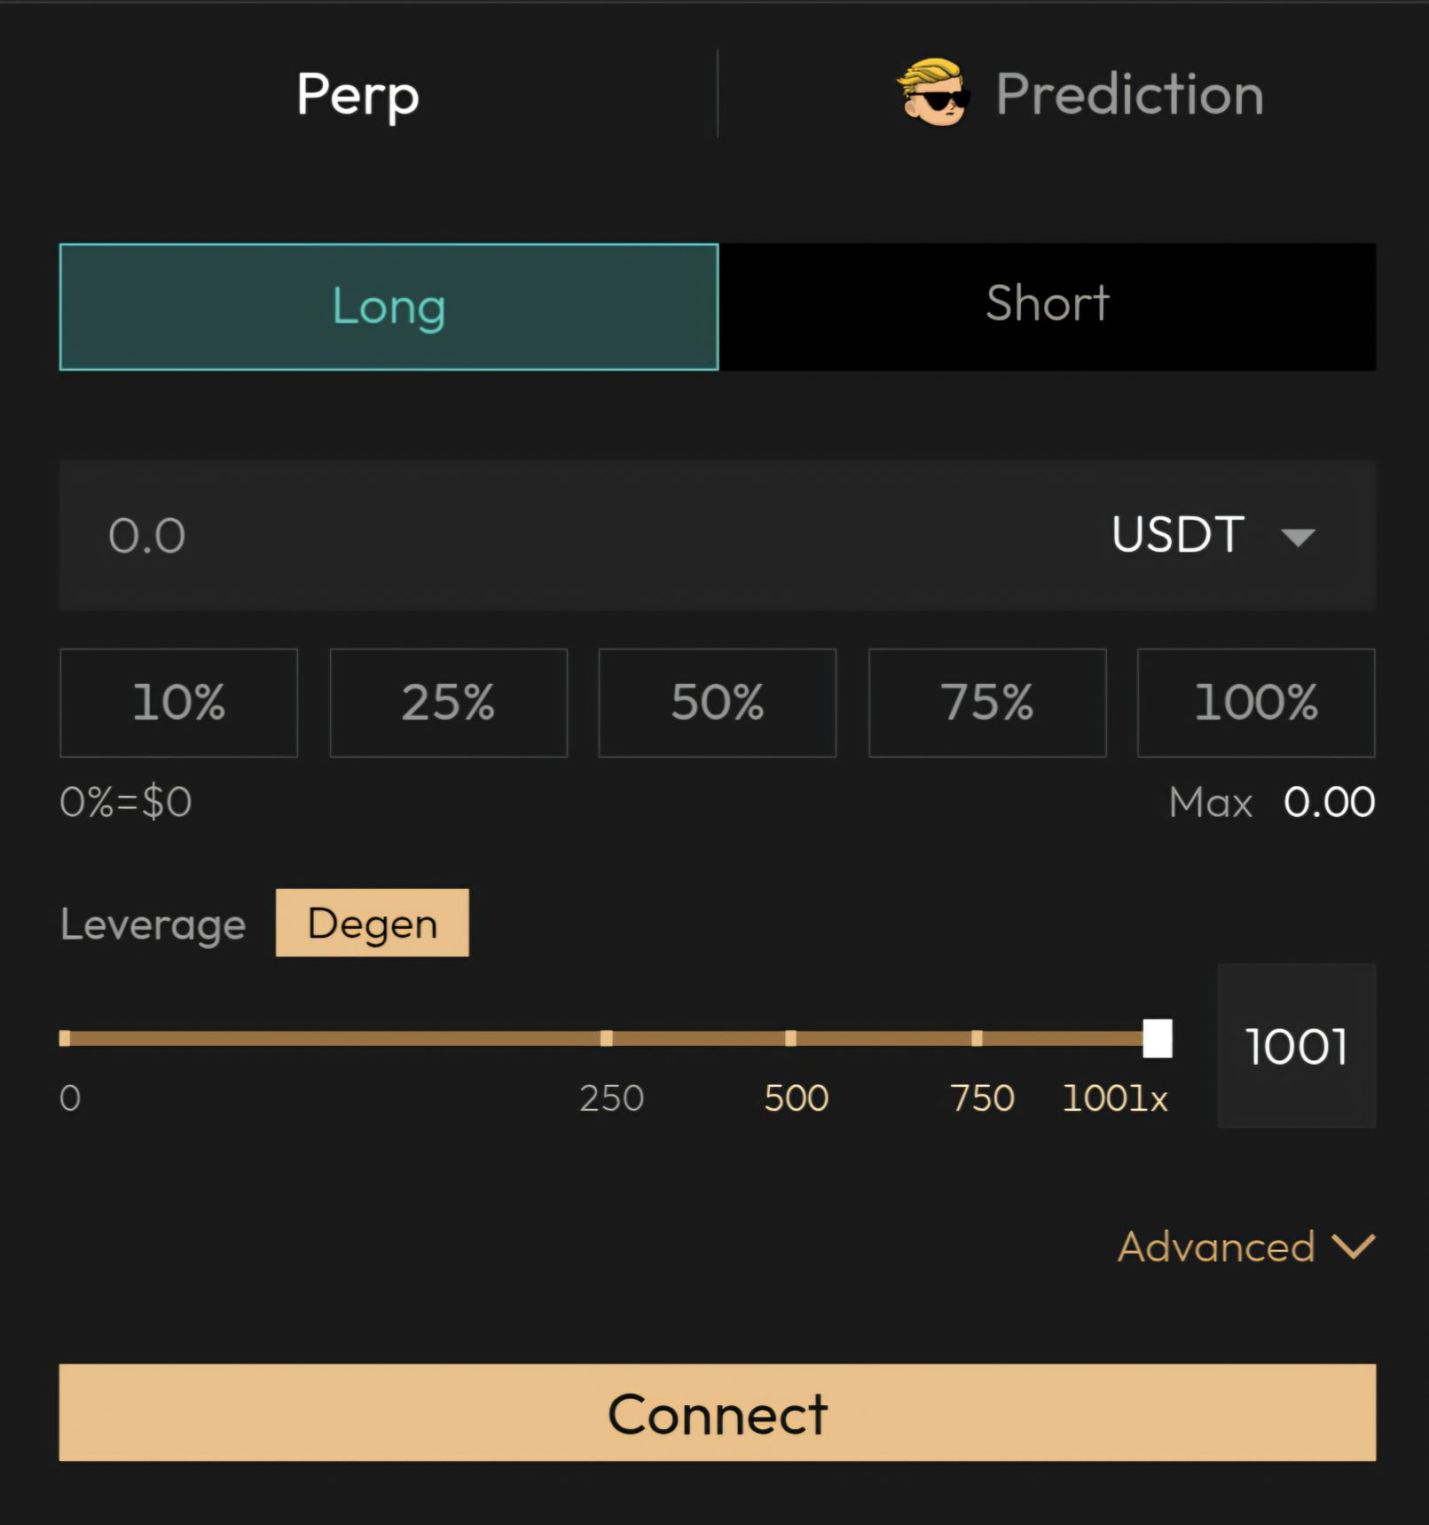Click the sunglasses mascot icon beside Prediction

click(x=932, y=93)
